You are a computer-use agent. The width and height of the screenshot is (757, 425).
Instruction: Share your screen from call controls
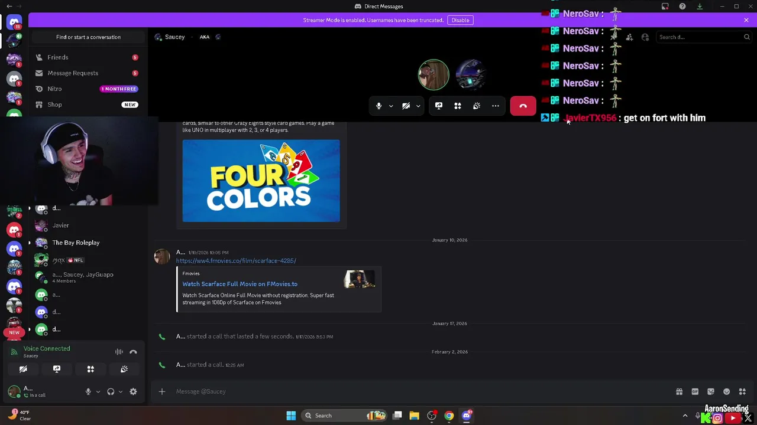(439, 106)
